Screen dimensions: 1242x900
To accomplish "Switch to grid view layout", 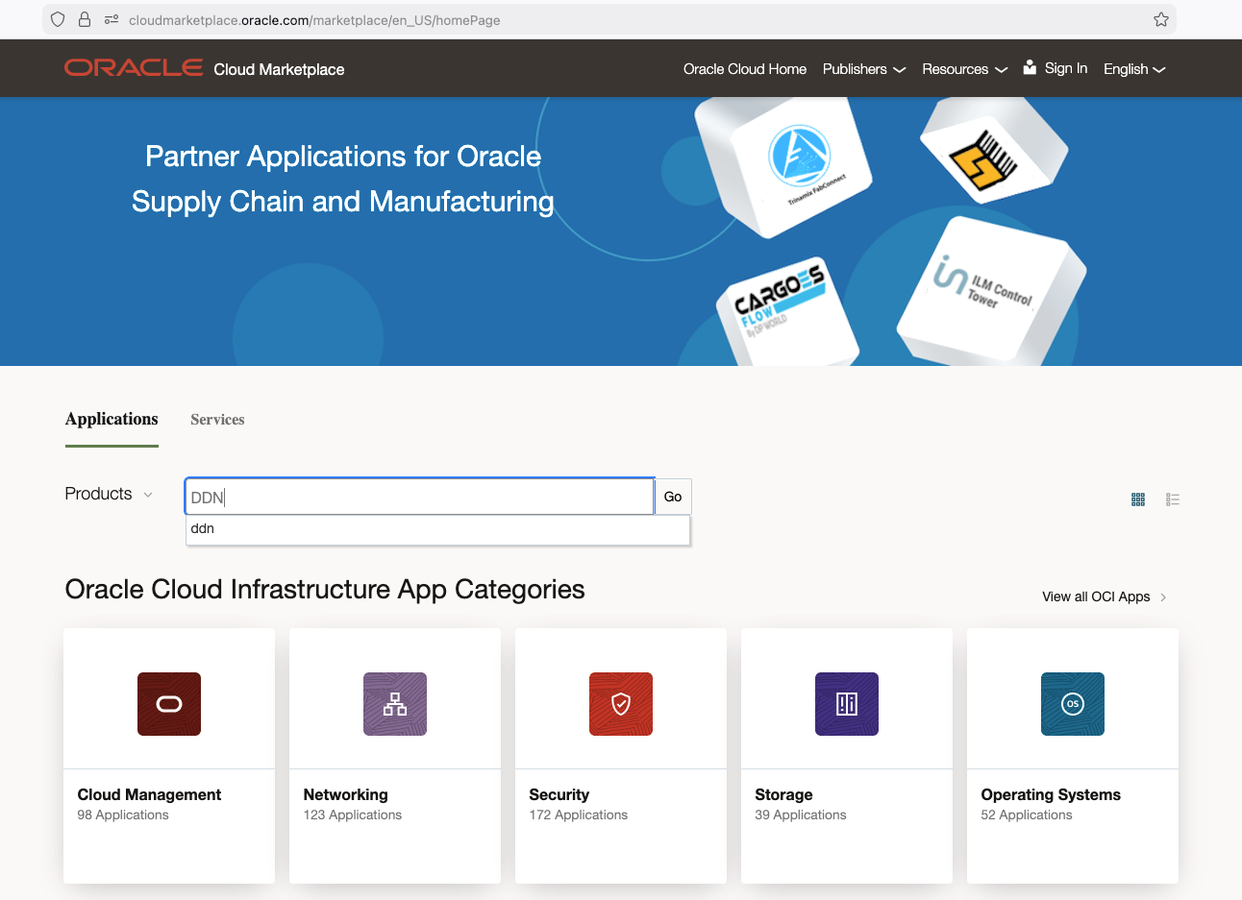I will pos(1138,499).
